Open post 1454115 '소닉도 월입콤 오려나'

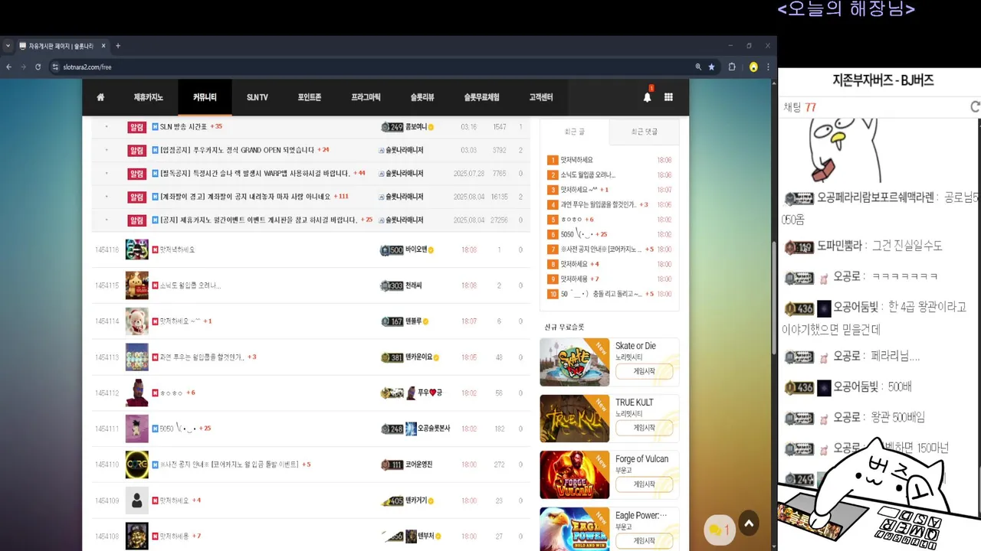190,285
